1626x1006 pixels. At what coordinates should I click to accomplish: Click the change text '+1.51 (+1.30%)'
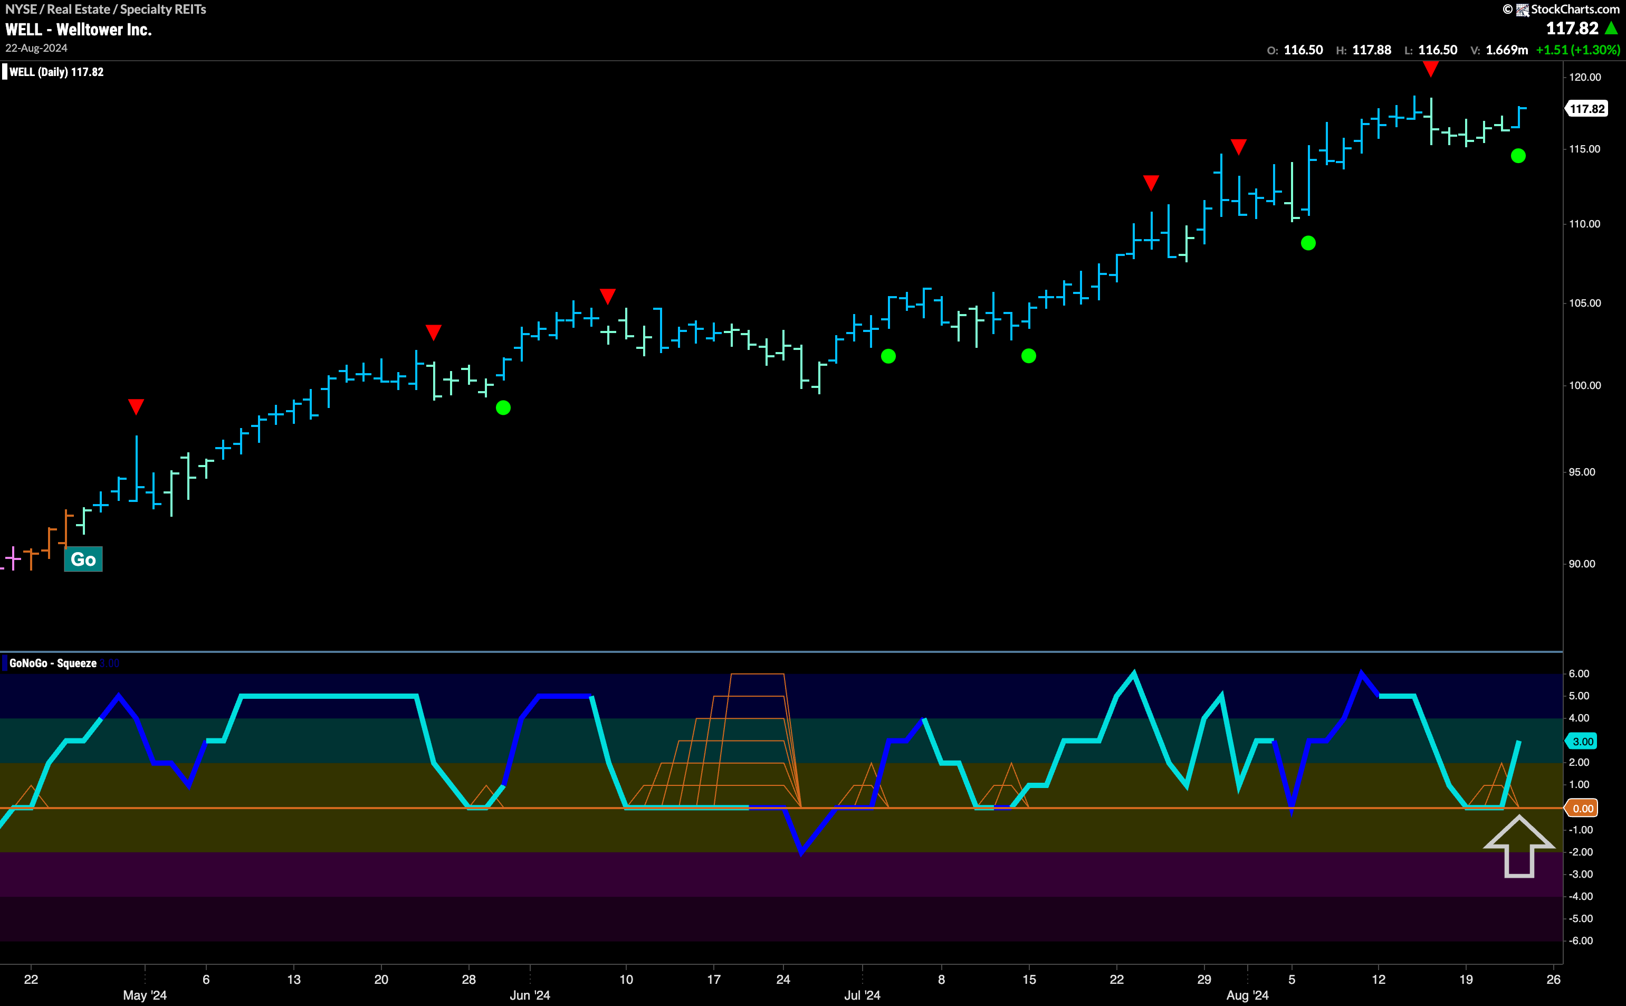[1577, 50]
